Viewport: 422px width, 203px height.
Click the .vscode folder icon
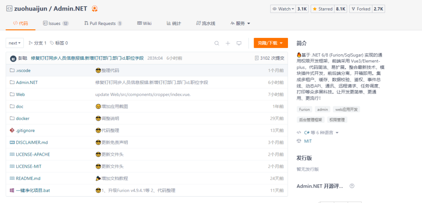(12, 70)
